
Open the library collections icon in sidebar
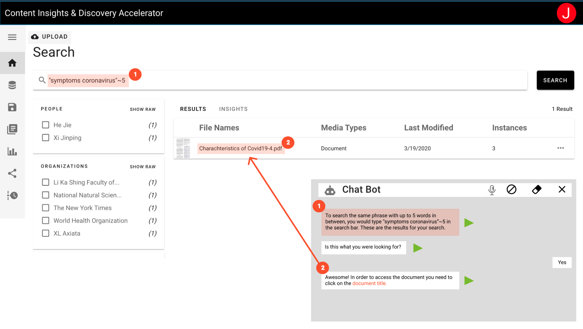[12, 129]
